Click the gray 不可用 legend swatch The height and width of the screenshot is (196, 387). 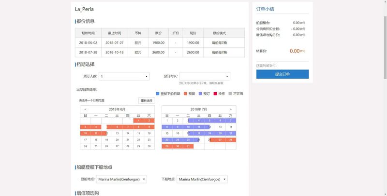pyautogui.click(x=230, y=94)
